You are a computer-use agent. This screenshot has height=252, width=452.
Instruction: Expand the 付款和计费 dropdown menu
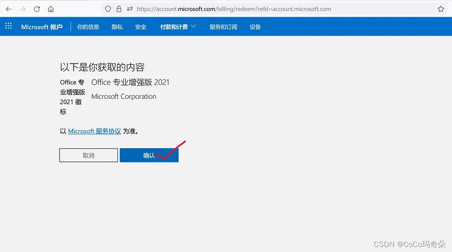pos(178,27)
